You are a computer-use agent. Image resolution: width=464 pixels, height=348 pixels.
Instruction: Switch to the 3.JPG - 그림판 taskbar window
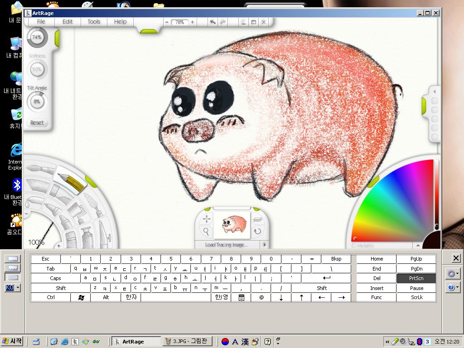pos(188,341)
